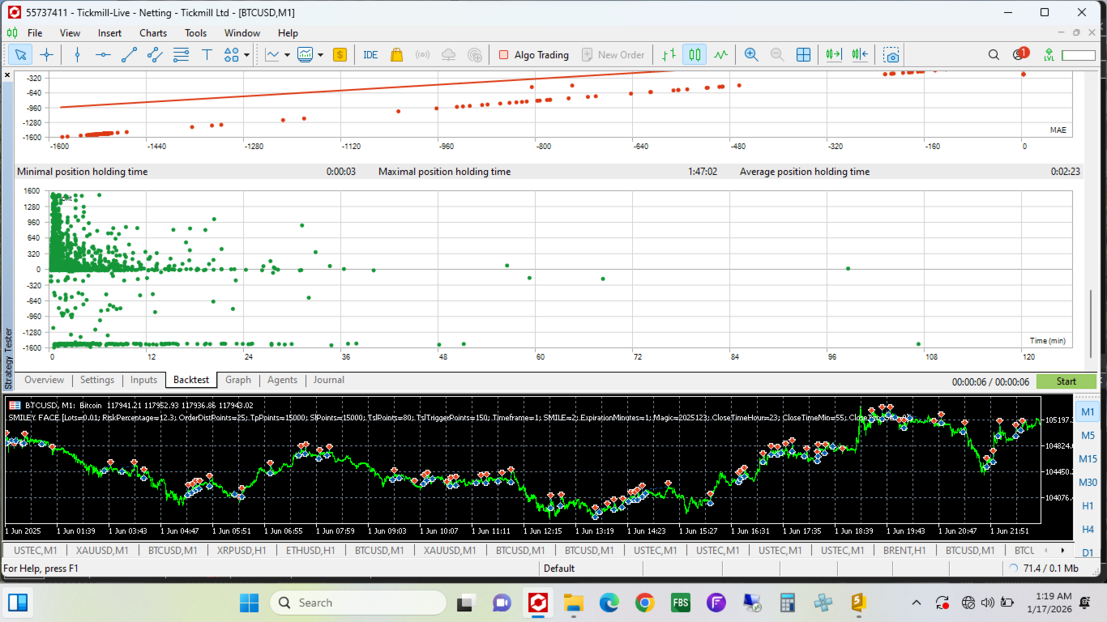Select the text label tool
Screen dimensions: 1107x622
207,55
